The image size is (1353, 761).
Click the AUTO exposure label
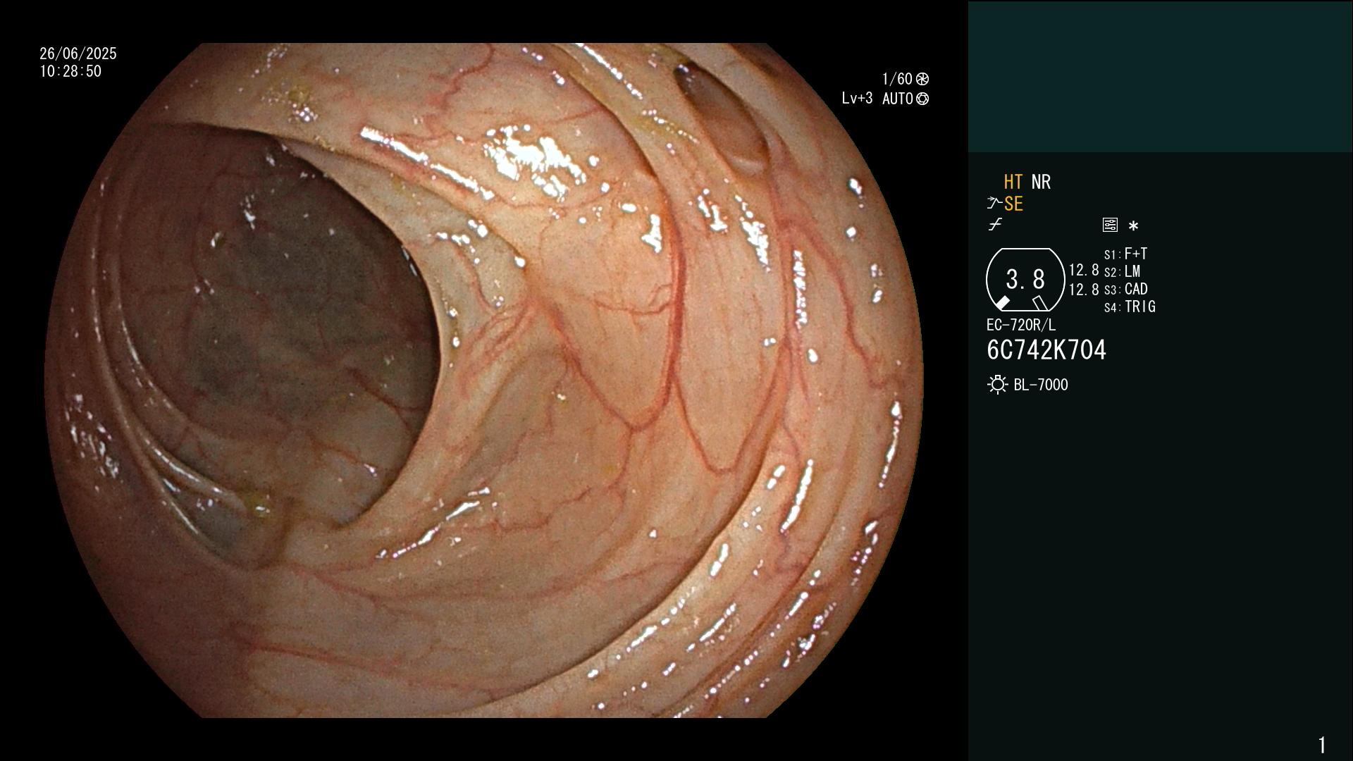898,99
